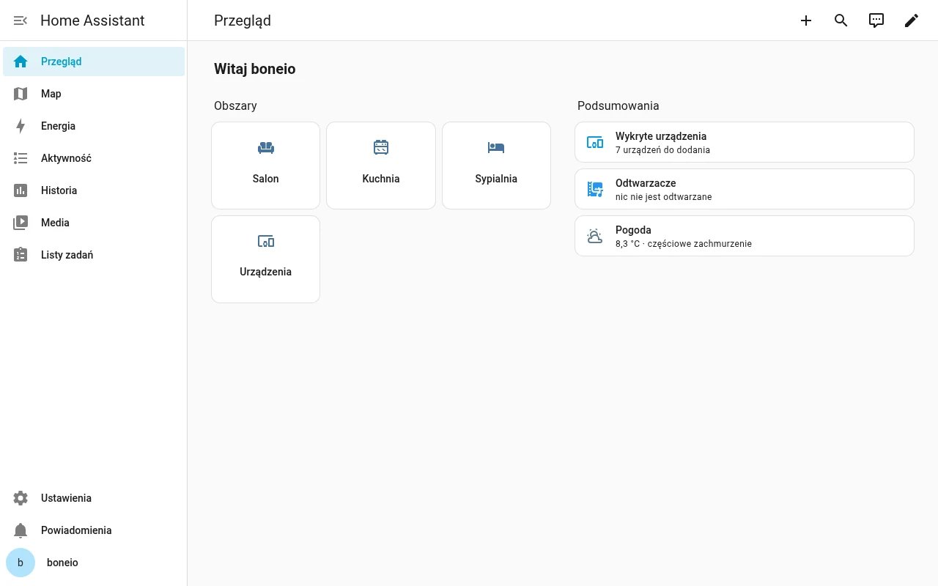Click the map icon in the sidebar
This screenshot has height=586, width=938.
[21, 94]
